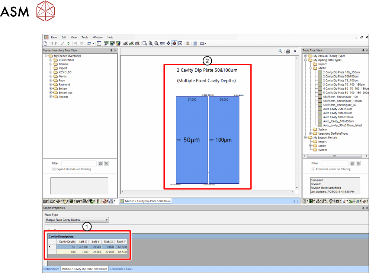Select 2 Cavity Dip Plate 100_150um item
Image resolution: width=369 pixels, height=273 pixels.
point(341,72)
